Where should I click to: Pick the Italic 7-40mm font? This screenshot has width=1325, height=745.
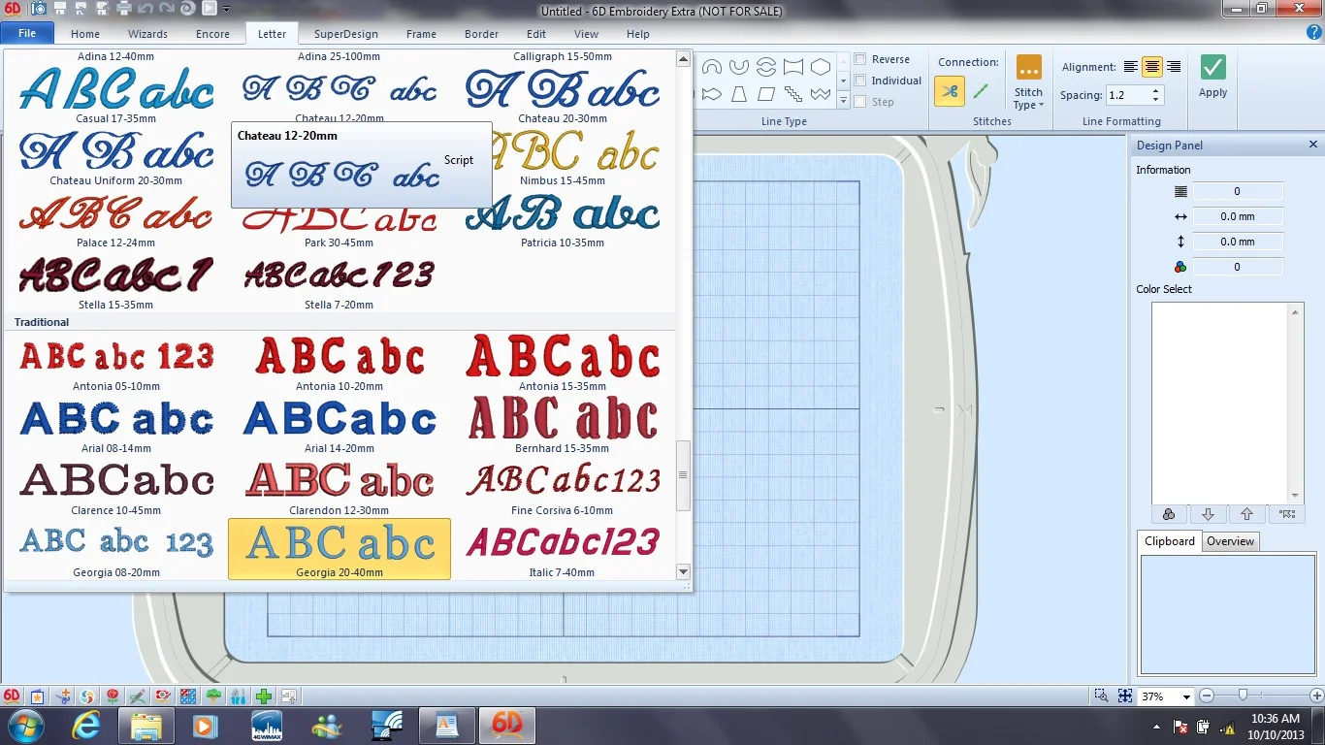(x=563, y=549)
